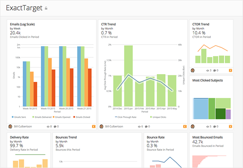Toggle Emails Sent legend series

coord(19,117)
